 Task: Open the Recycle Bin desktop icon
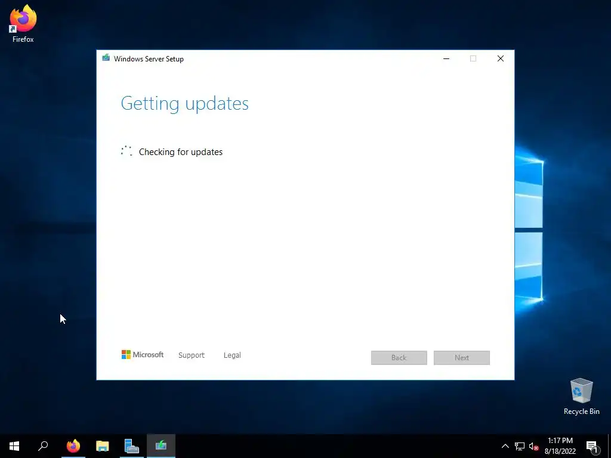[581, 397]
